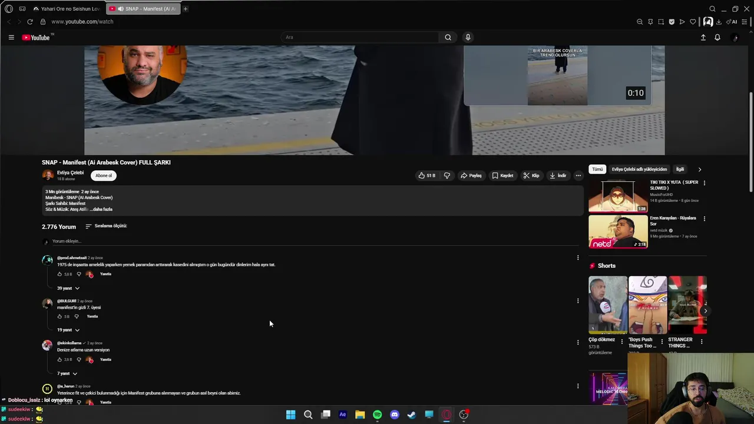Select the İlgili filter chip
The image size is (754, 424).
[680, 169]
